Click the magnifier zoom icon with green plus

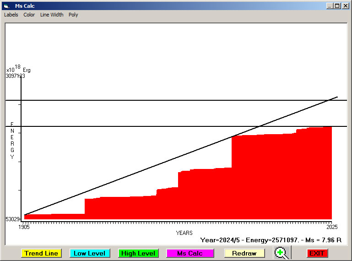(x=282, y=253)
